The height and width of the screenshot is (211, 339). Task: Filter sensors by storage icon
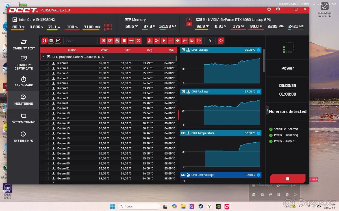[x=124, y=41]
